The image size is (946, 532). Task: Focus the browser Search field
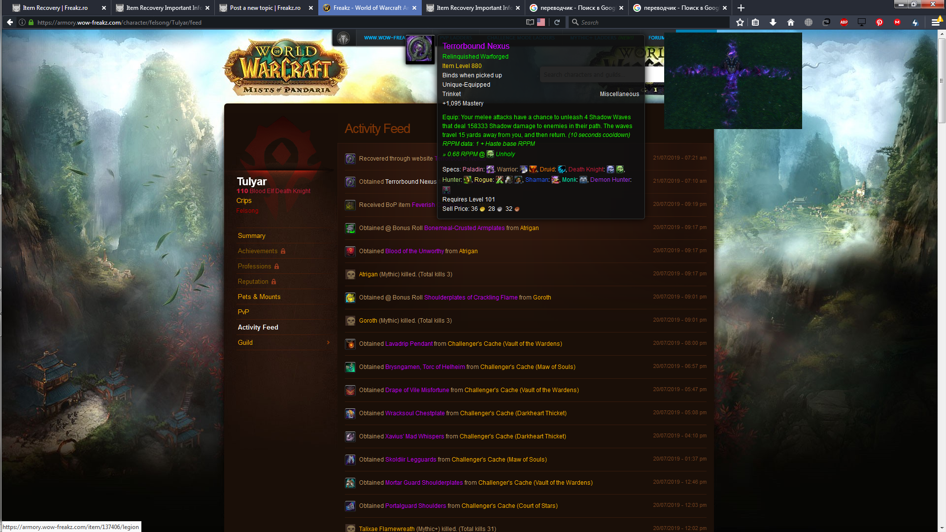(650, 22)
